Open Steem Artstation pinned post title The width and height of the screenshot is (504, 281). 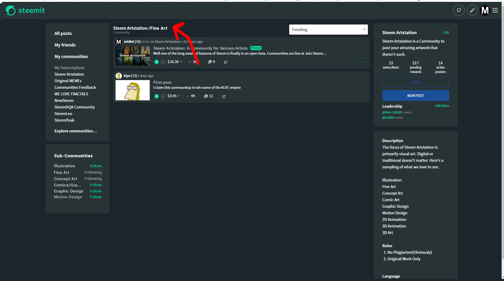click(x=200, y=48)
